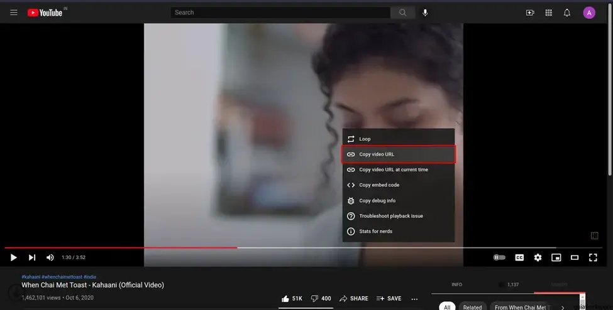This screenshot has width=613, height=310.
Task: Toggle closed captions
Action: coord(519,257)
